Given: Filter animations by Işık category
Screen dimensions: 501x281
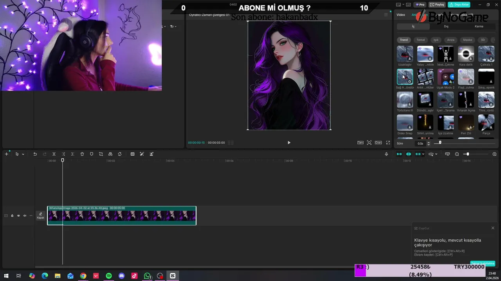Looking at the screenshot, I should pyautogui.click(x=436, y=40).
